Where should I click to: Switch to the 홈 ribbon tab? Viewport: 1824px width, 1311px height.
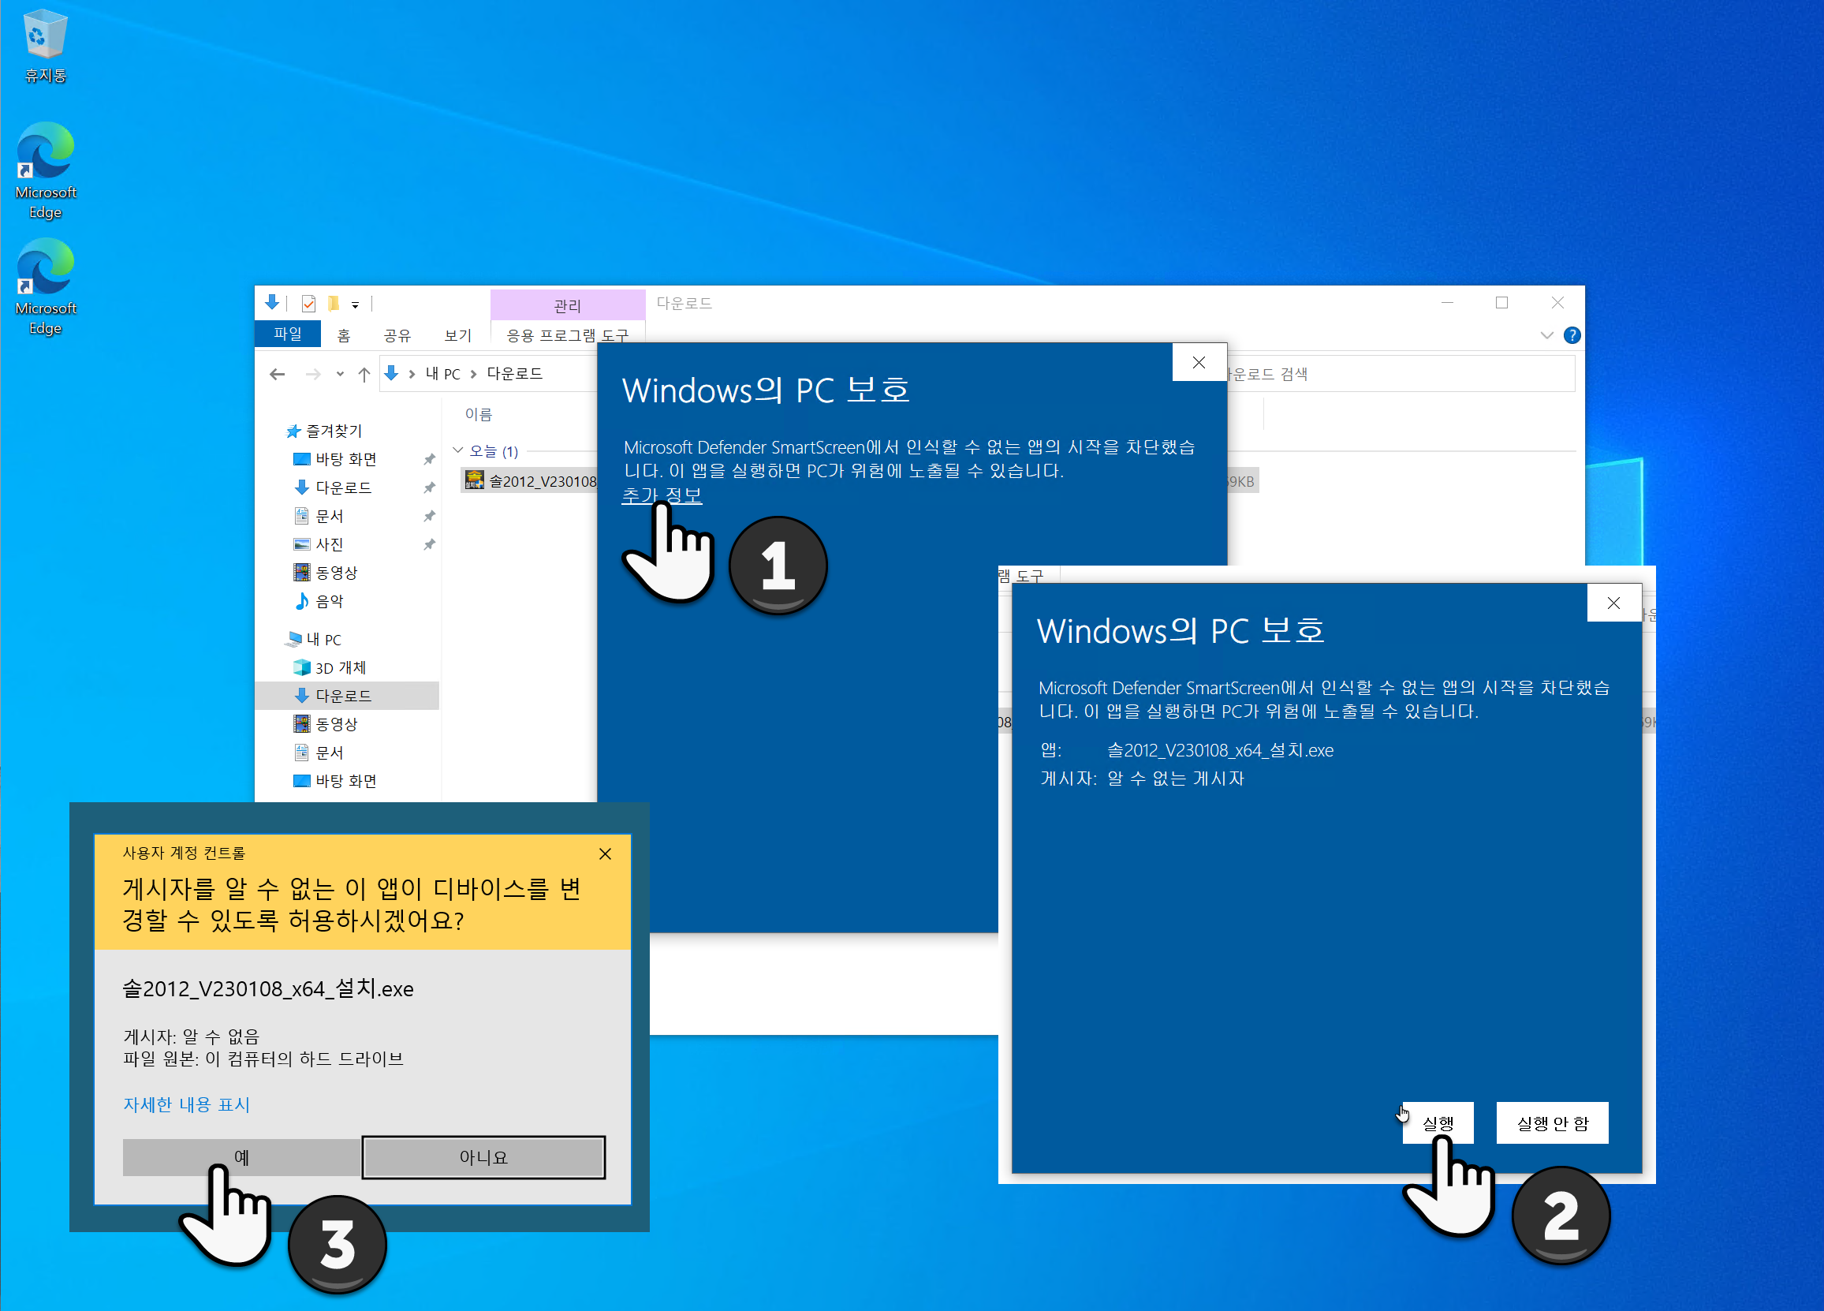(343, 334)
